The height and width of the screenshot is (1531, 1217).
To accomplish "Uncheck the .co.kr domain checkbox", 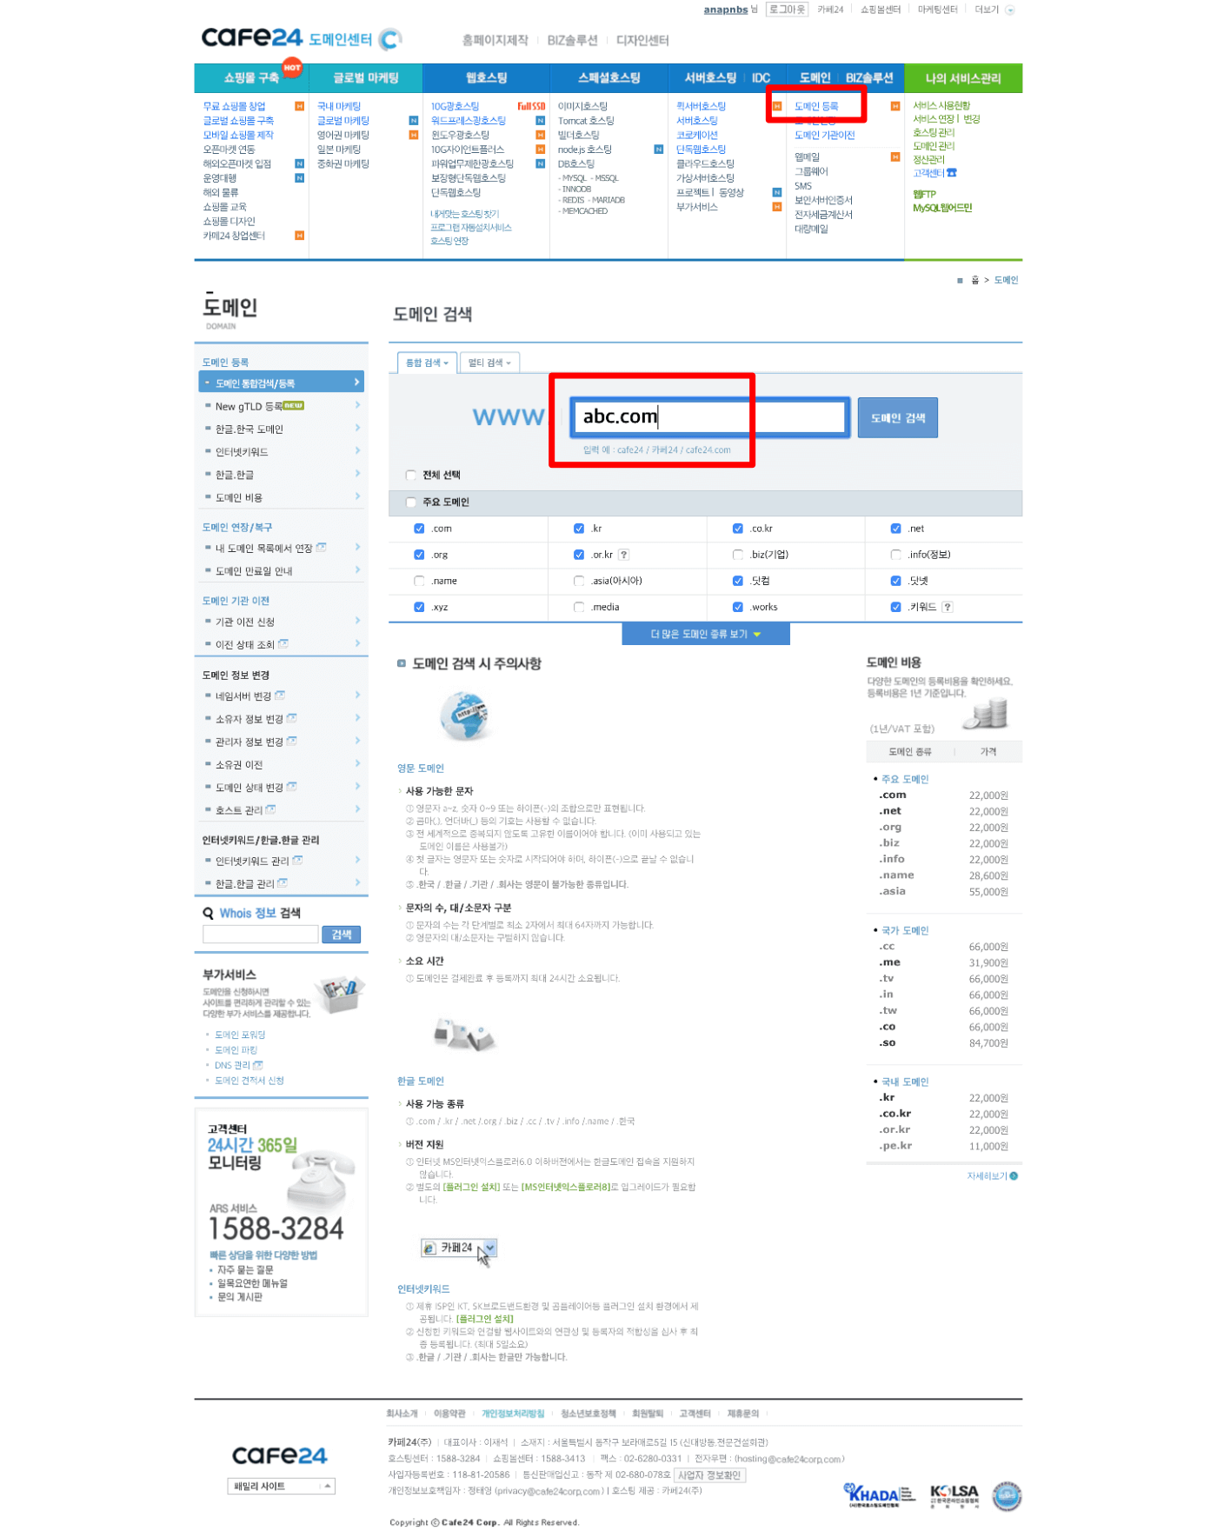I will (x=738, y=529).
